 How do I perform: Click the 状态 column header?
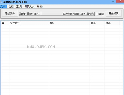(112, 23)
